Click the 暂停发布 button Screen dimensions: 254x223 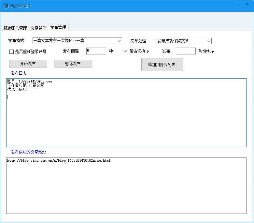pyautogui.click(x=73, y=64)
